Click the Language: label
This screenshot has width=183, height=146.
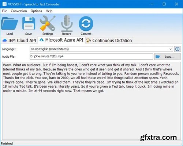coord(9,49)
